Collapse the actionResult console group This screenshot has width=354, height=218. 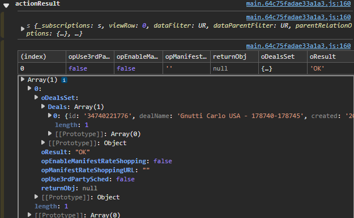(6, 5)
